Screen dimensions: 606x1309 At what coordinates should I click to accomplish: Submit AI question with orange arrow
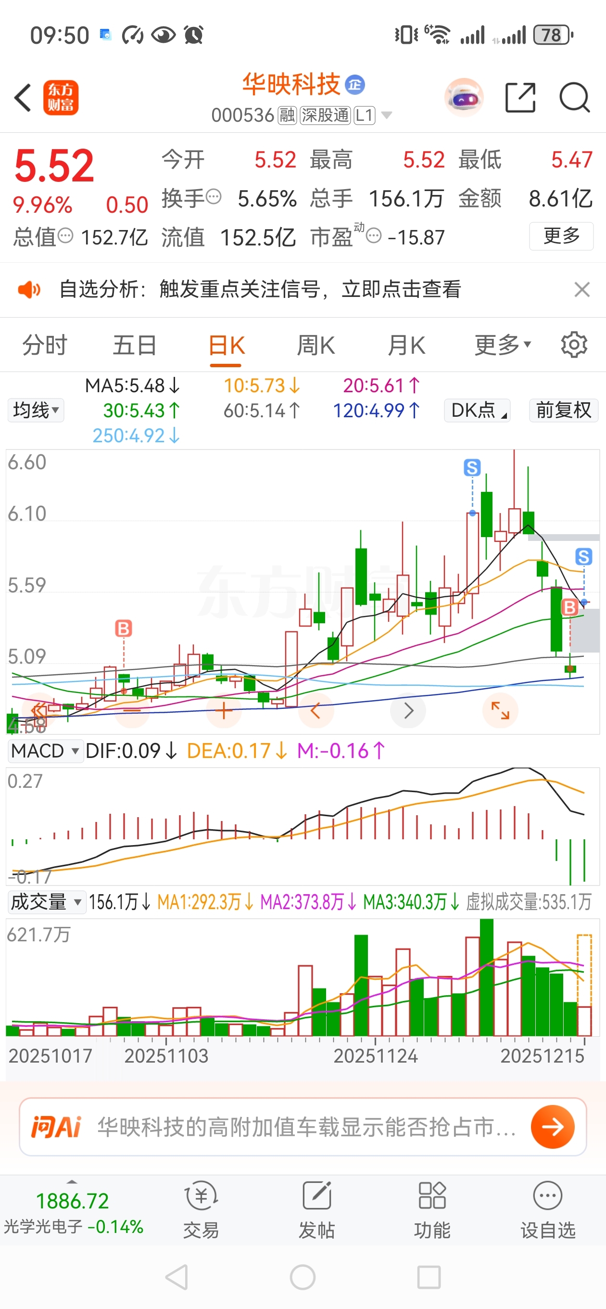click(x=553, y=1127)
